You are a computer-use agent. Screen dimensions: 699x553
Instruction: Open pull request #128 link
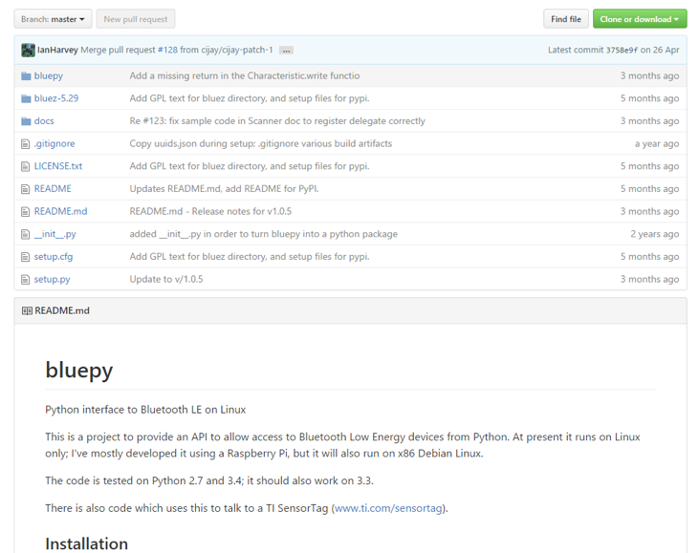pos(167,50)
